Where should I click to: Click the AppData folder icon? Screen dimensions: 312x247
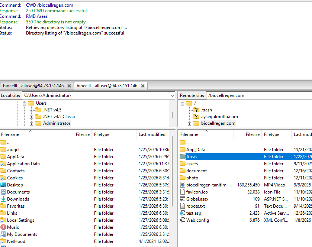pyautogui.click(x=3, y=157)
